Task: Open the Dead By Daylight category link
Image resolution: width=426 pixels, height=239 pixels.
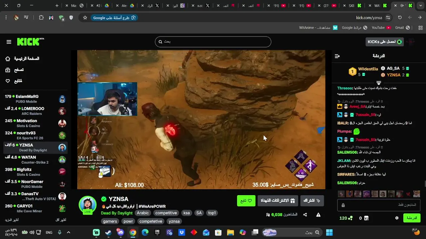Action: click(x=117, y=213)
